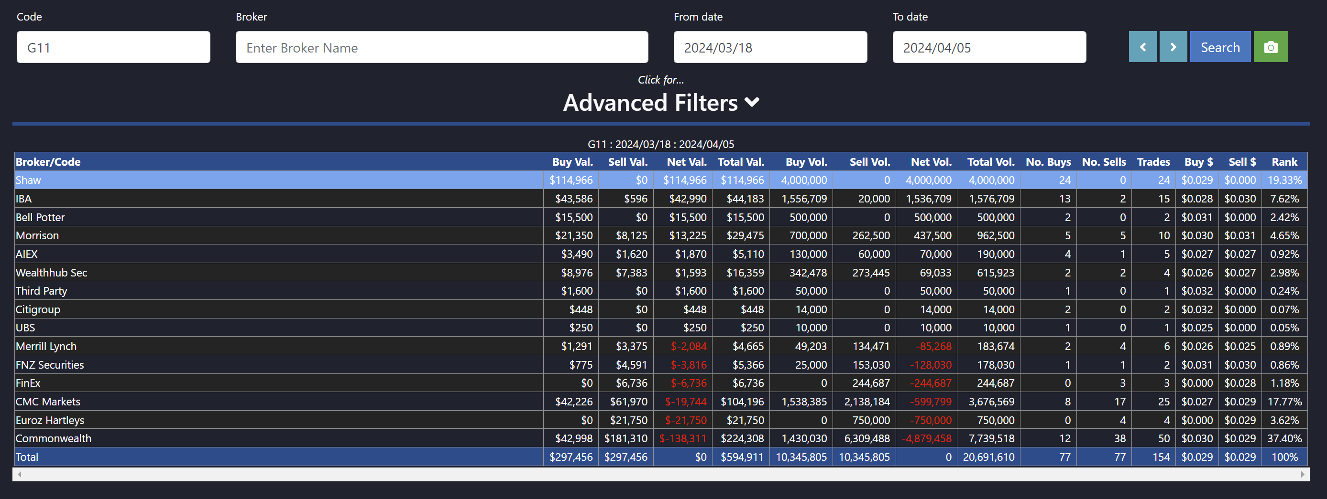Open the To date field
Screen dimensions: 1327x499
pos(989,47)
